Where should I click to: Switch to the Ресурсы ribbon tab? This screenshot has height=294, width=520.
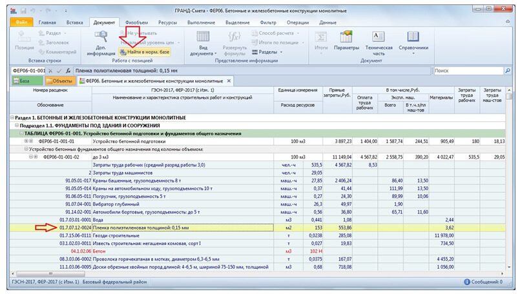[x=167, y=23]
